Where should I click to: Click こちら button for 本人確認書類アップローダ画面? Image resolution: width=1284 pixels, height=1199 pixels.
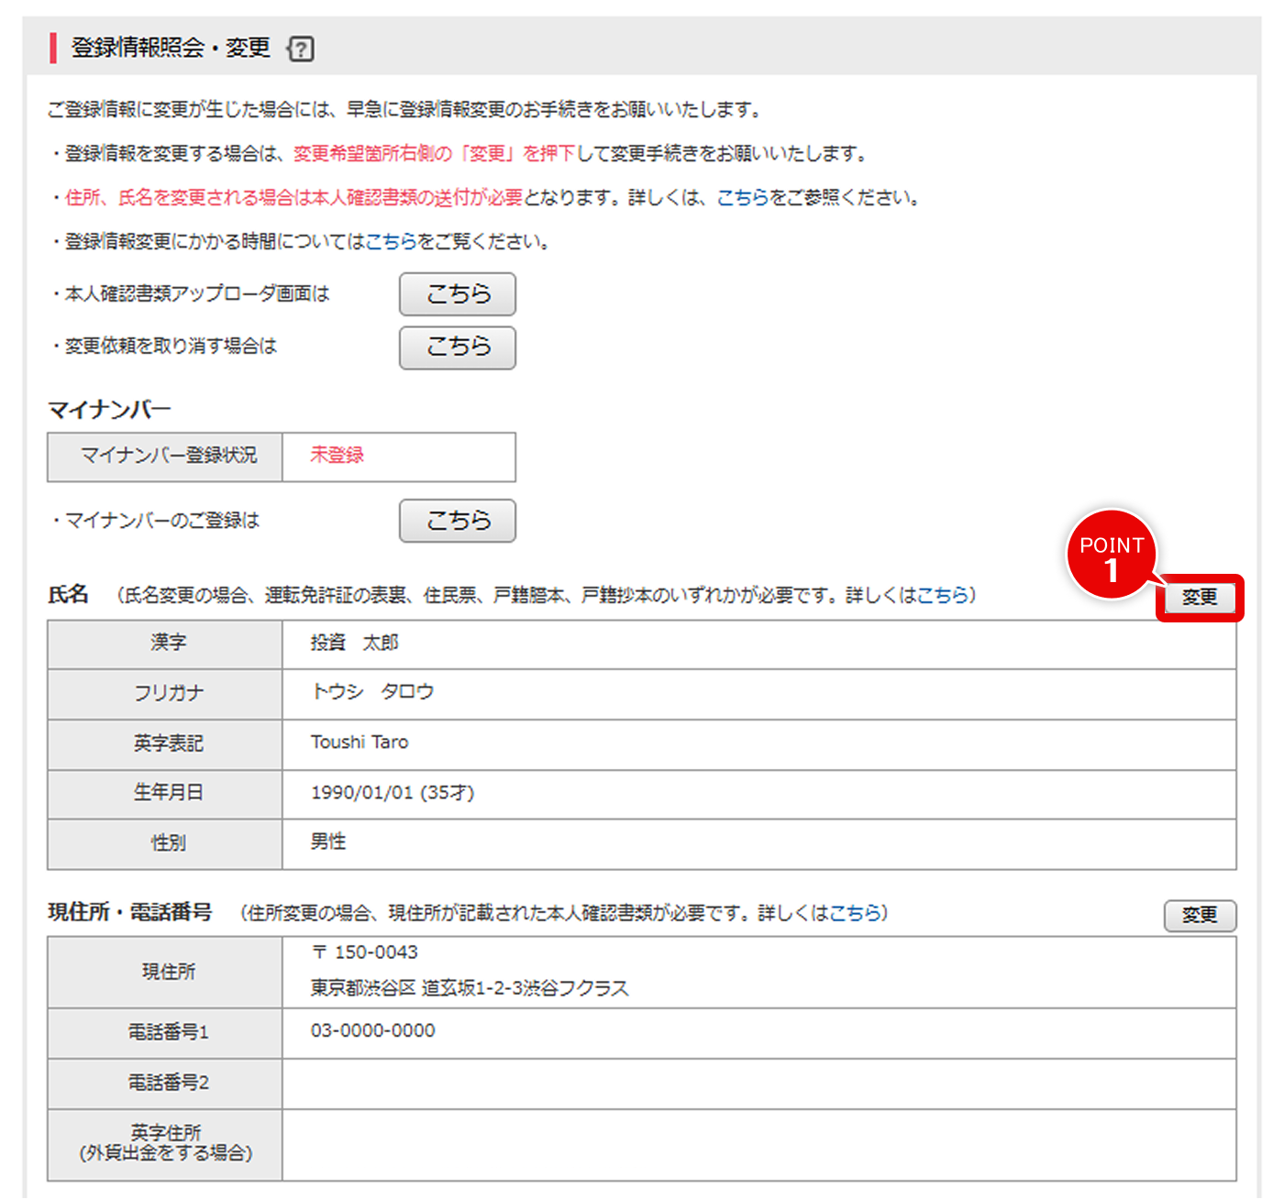tap(457, 294)
